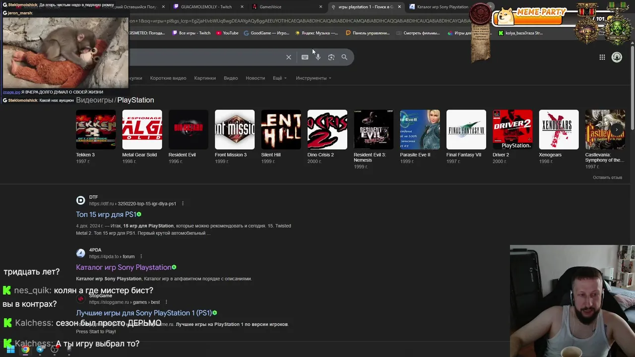
Task: Open the Parasite Eve II card
Action: (420, 136)
